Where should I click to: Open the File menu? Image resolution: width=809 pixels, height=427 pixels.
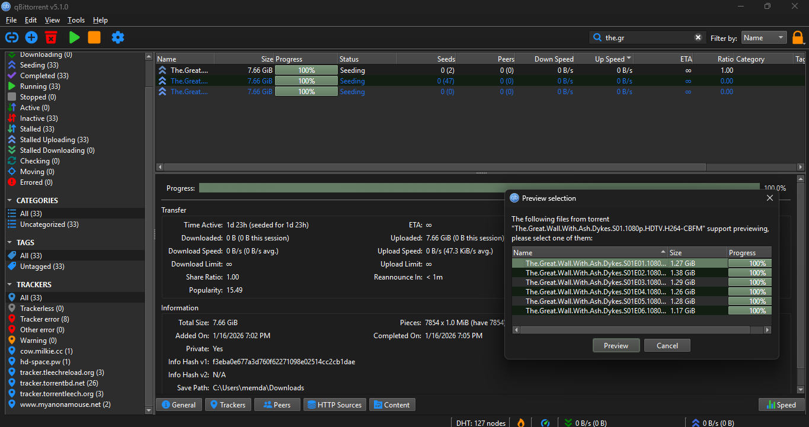[11, 20]
